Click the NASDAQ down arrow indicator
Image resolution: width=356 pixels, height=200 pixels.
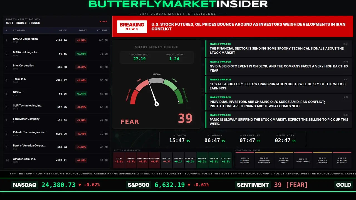[80, 185]
